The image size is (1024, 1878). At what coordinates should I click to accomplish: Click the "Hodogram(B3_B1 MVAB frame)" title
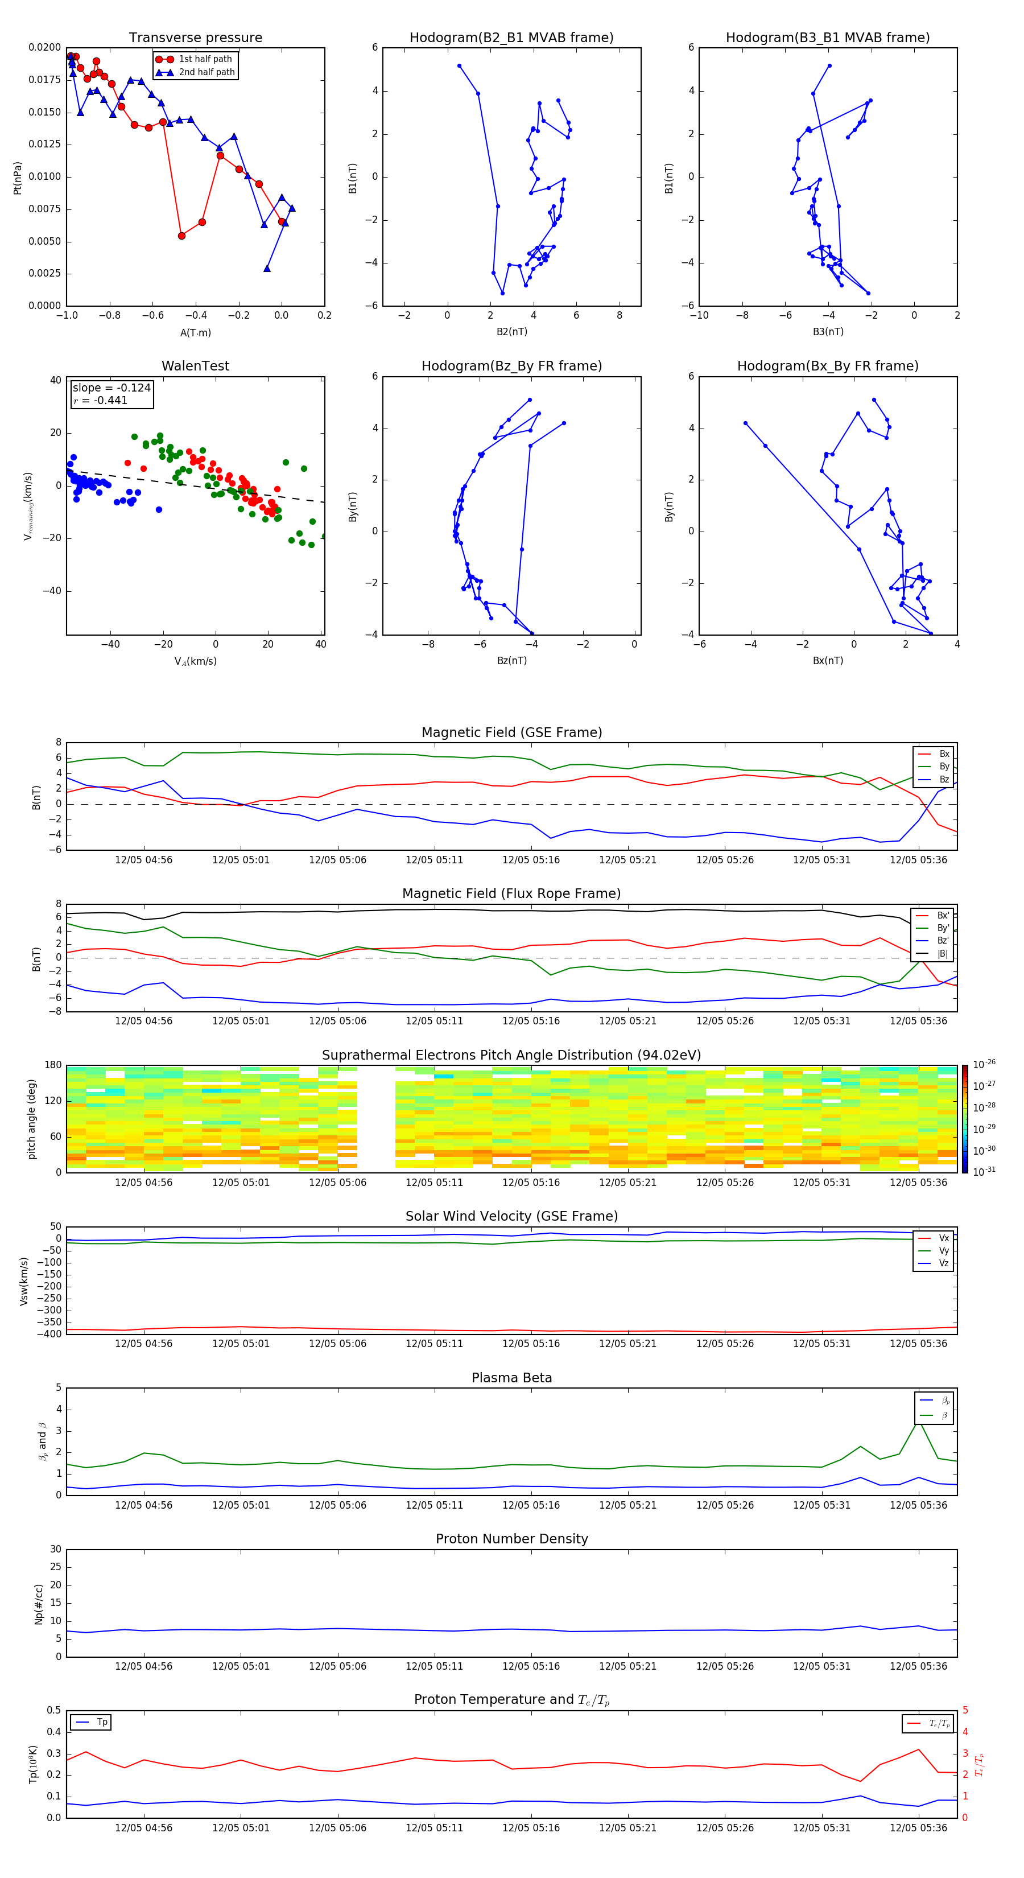pyautogui.click(x=828, y=38)
